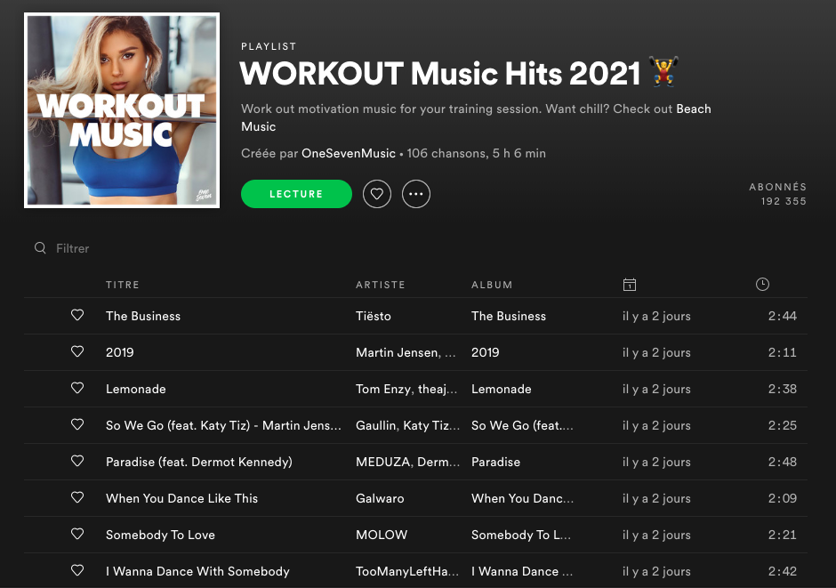Image resolution: width=836 pixels, height=588 pixels.
Task: Mark '2019' as liked with its heart
Action: (x=77, y=351)
